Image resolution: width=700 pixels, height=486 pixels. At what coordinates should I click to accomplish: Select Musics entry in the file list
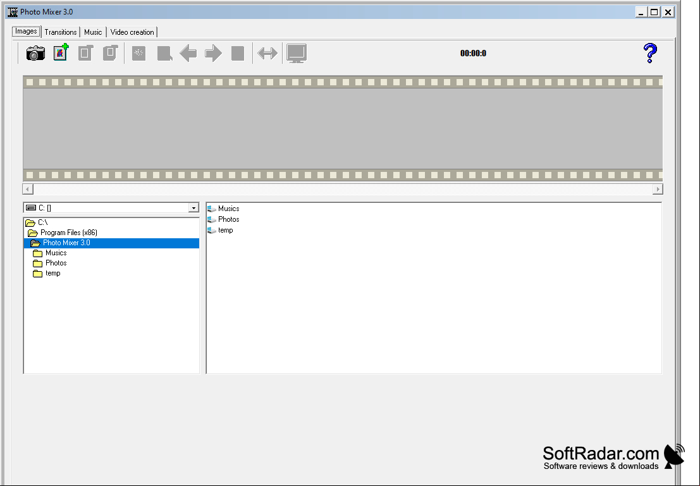pyautogui.click(x=223, y=209)
